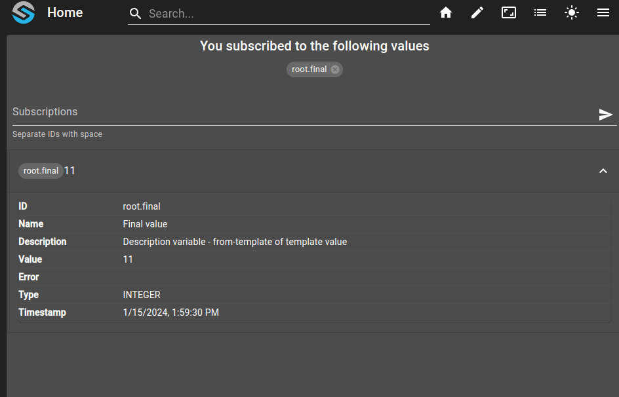The width and height of the screenshot is (619, 397).
Task: Click the Home title text
Action: pyautogui.click(x=65, y=12)
